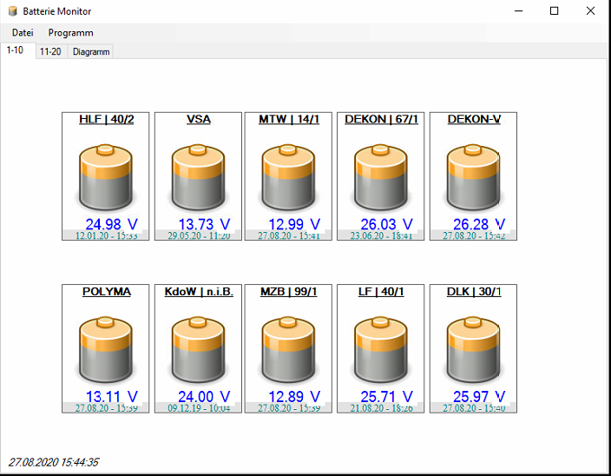611x476 pixels.
Task: Click the LF | 40/1 battery icon
Action: click(x=381, y=349)
